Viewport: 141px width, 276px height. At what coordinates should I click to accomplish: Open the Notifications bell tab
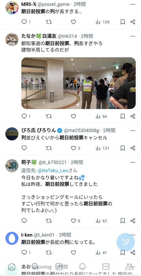(82, 267)
